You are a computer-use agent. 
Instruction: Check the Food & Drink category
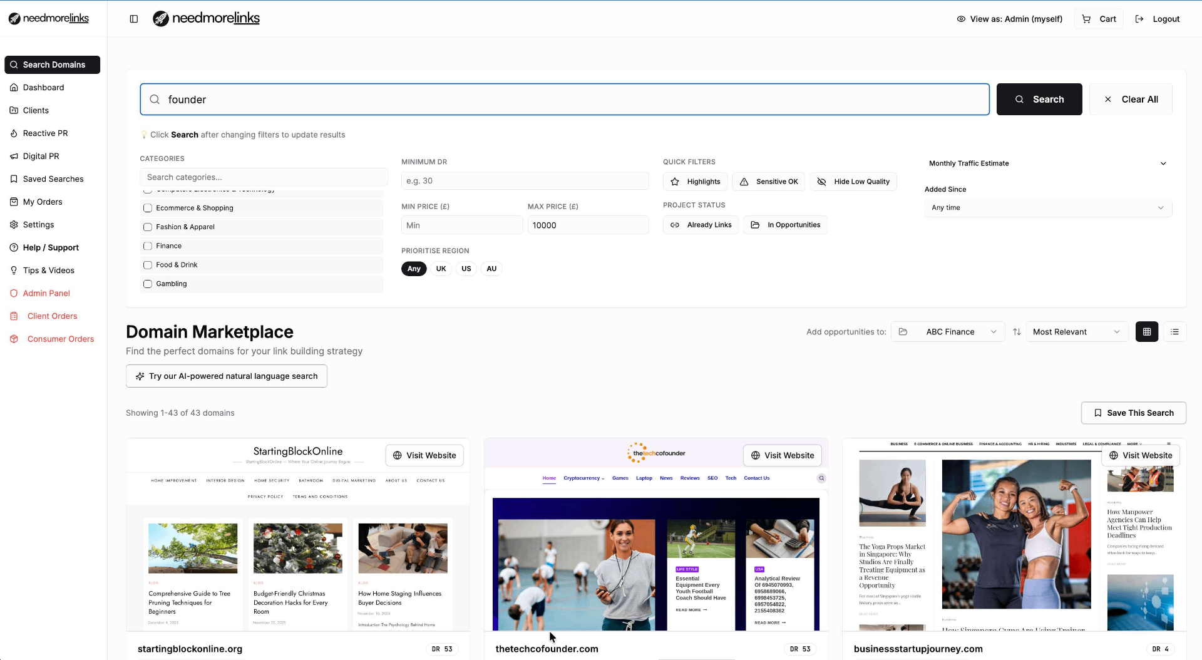point(148,265)
